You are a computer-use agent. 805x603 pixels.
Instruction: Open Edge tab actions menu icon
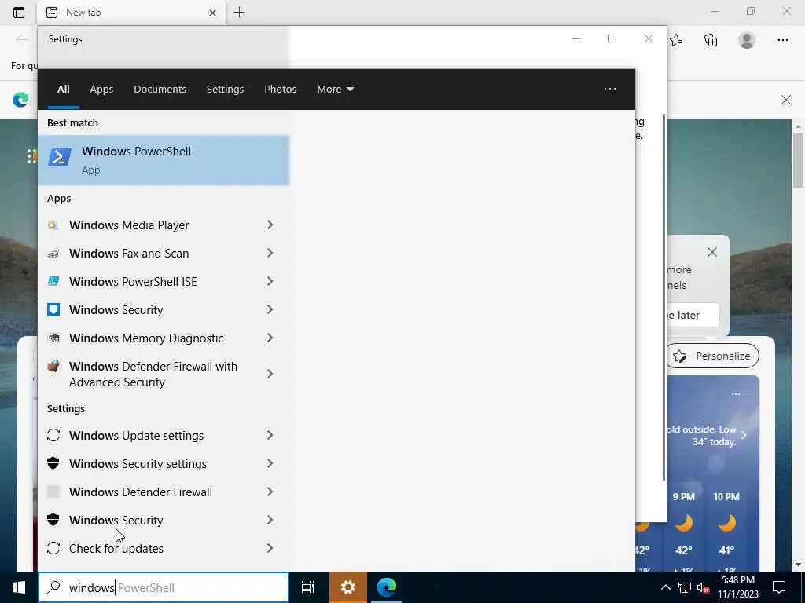(x=19, y=13)
